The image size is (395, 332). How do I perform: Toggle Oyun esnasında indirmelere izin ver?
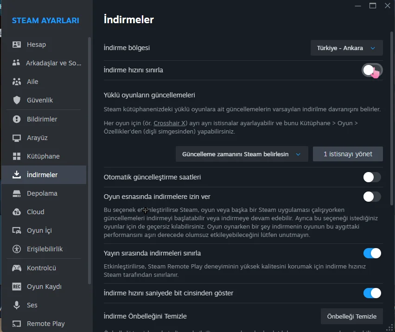[x=372, y=197]
